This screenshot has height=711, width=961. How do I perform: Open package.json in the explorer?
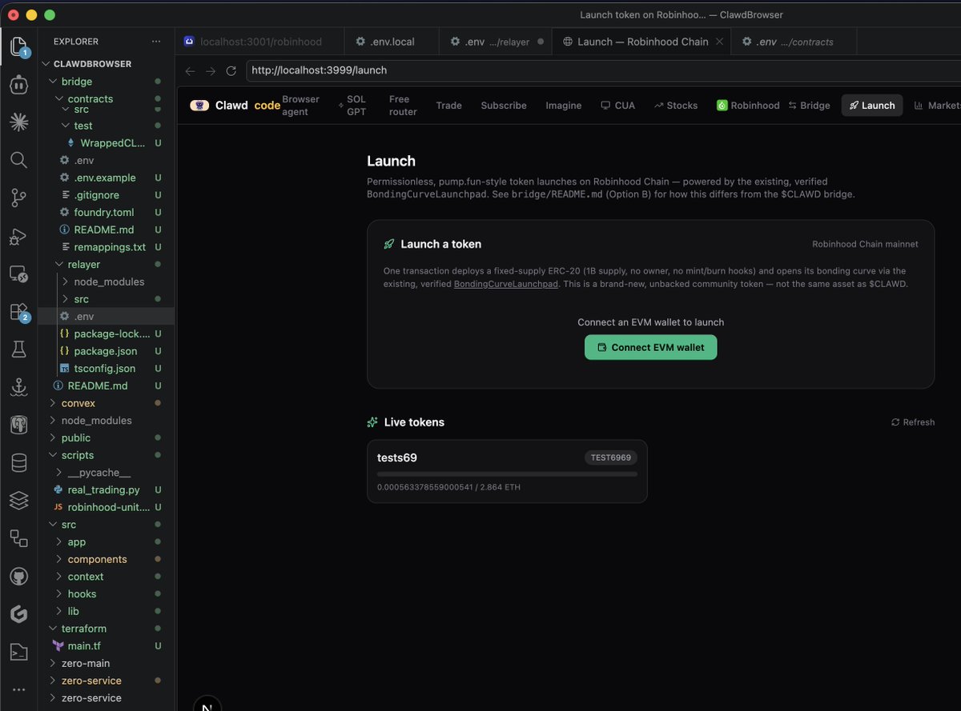click(105, 351)
